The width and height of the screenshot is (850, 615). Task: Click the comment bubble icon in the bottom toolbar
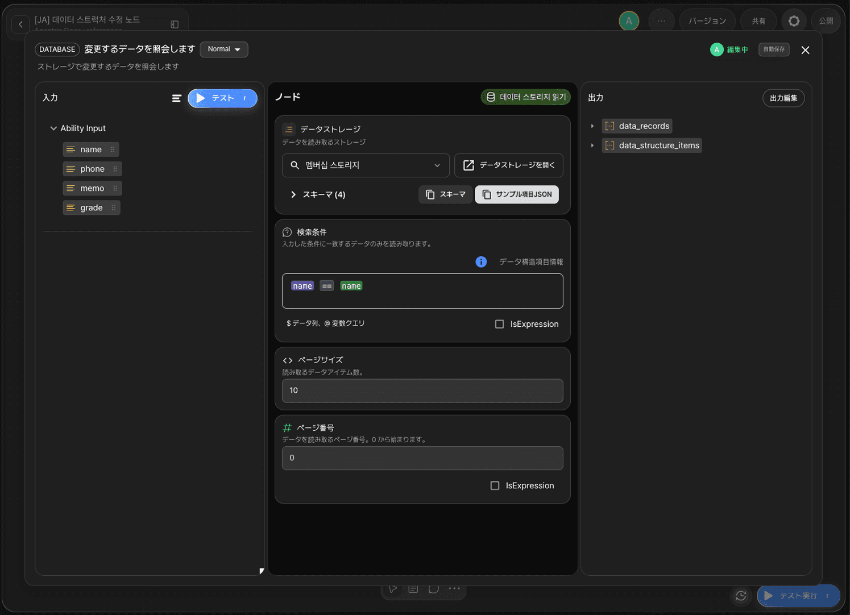tap(434, 589)
